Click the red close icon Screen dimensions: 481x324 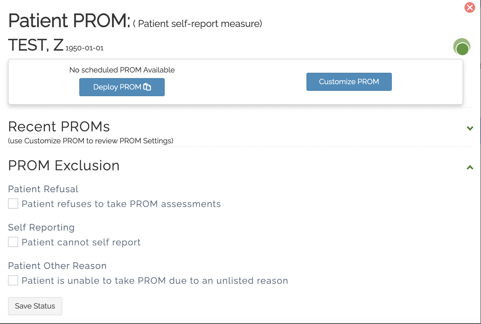(x=470, y=8)
